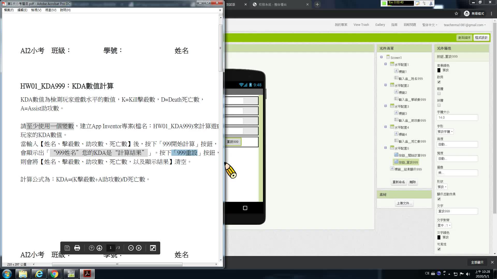
Task: Toggle the 可見性 visible checkbox
Action: [x=439, y=249]
